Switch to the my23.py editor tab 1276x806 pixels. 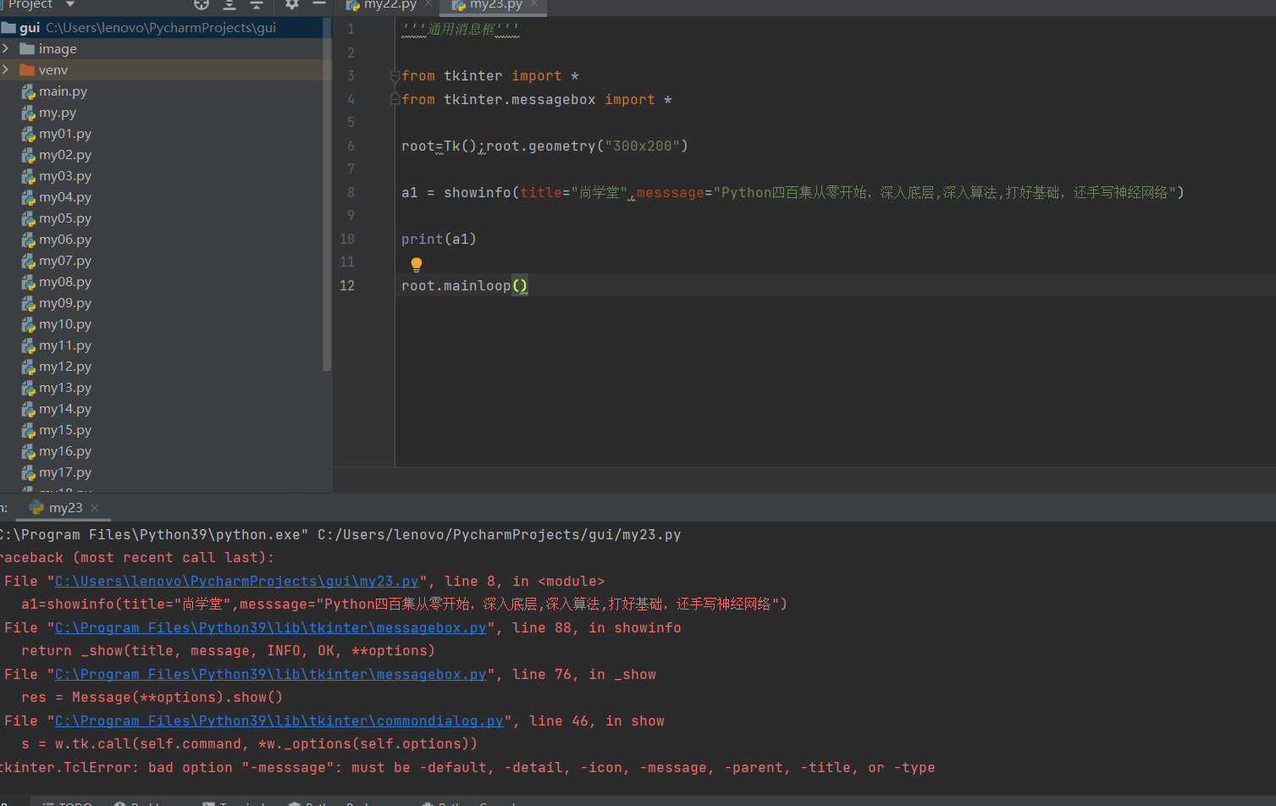point(495,5)
